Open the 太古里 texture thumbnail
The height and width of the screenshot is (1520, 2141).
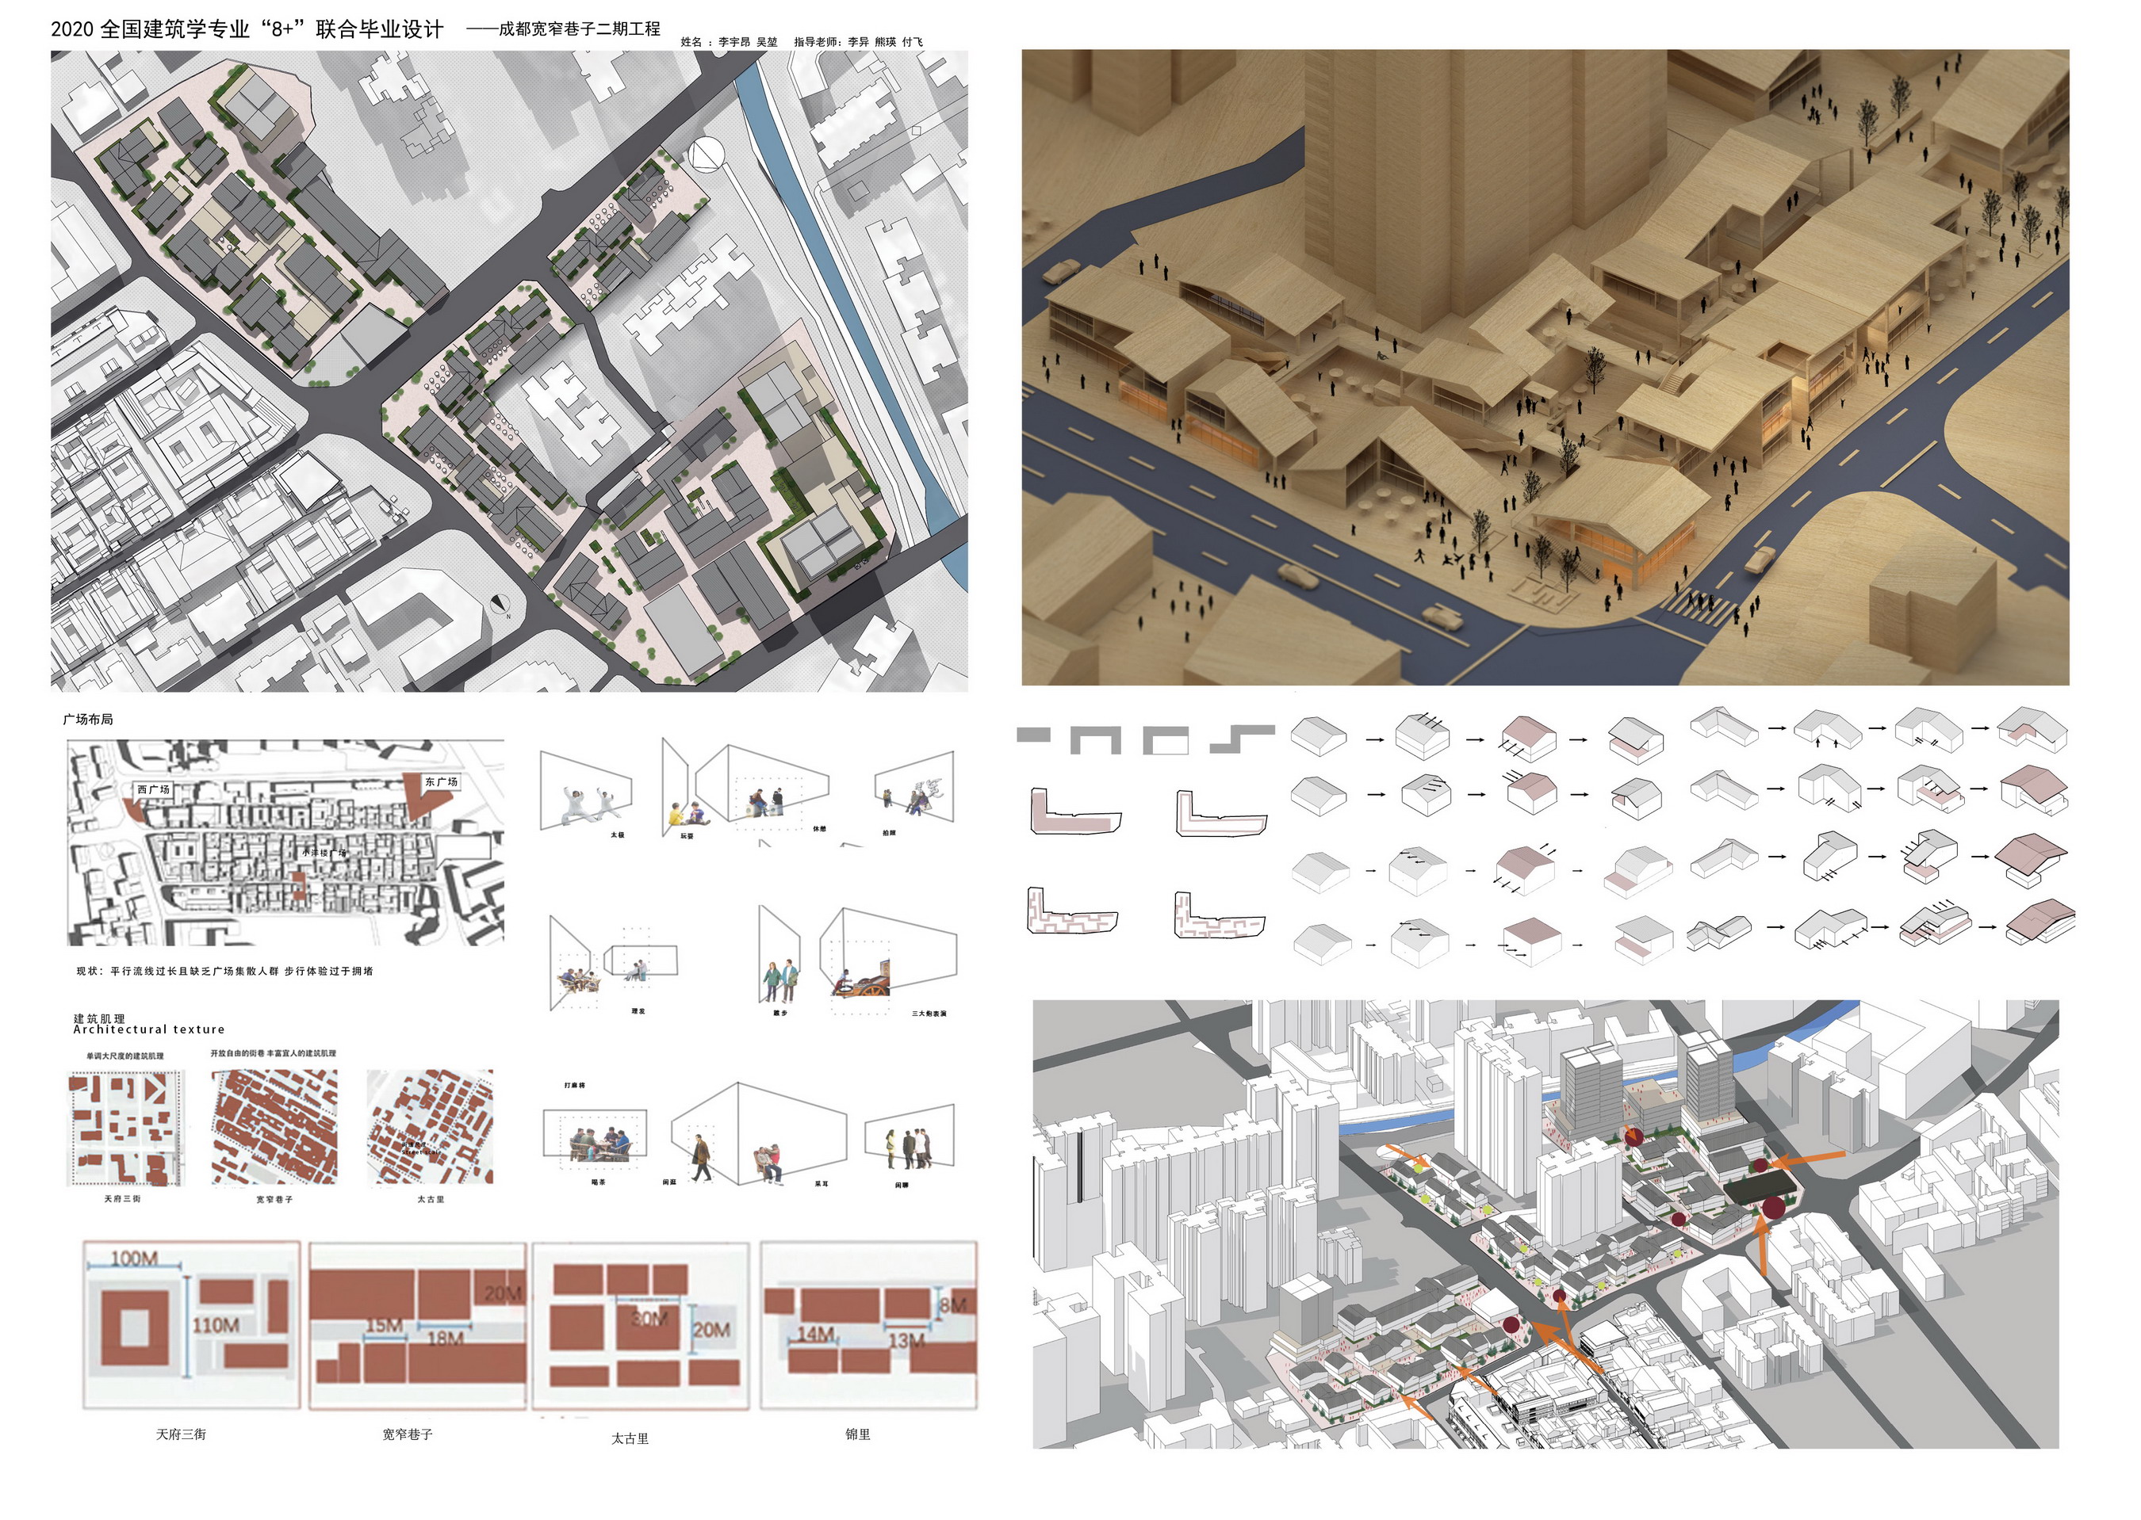coord(430,1128)
